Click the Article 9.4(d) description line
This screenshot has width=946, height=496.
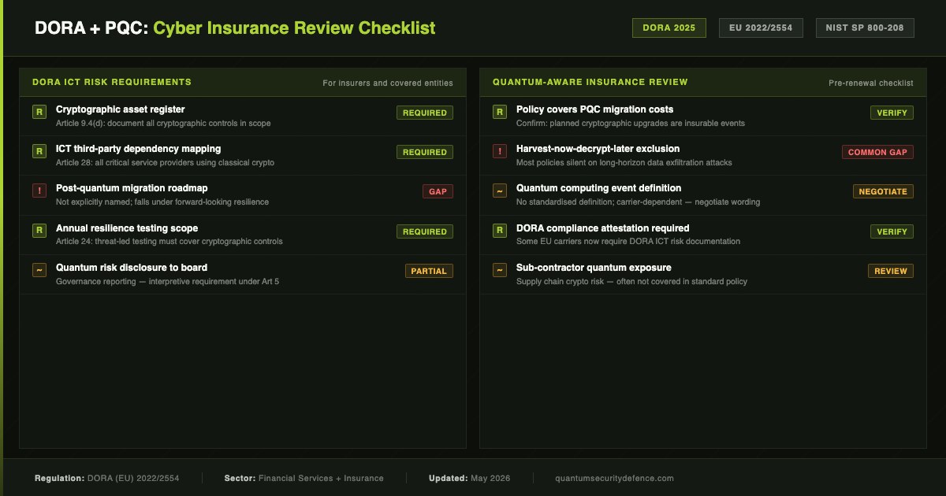[x=163, y=124]
